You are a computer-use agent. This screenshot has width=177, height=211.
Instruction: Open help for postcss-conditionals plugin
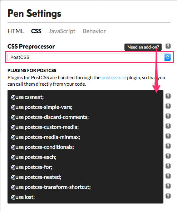[168, 146]
